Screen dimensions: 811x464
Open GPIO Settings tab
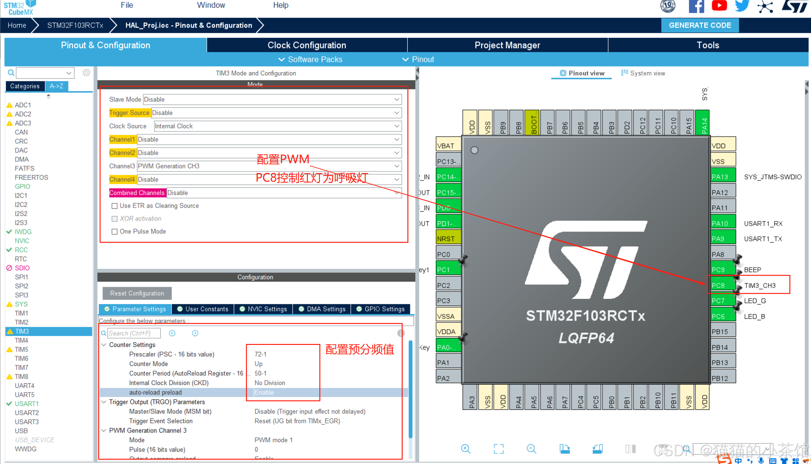coord(380,309)
